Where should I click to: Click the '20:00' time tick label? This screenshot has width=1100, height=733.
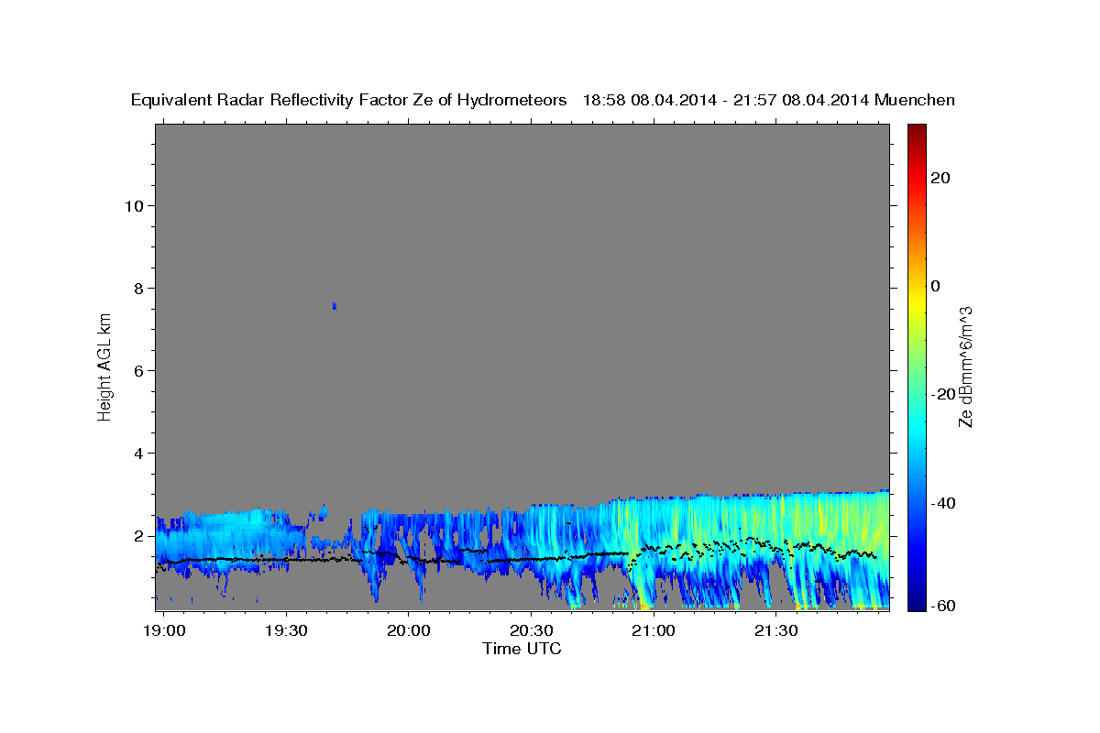pos(408,631)
